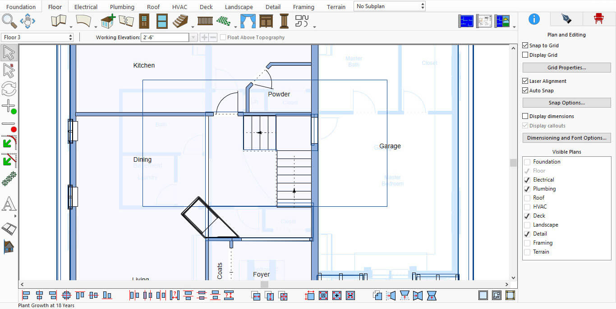This screenshot has height=309, width=616.
Task: Click the red chair furnishings tab icon
Action: pos(598,18)
